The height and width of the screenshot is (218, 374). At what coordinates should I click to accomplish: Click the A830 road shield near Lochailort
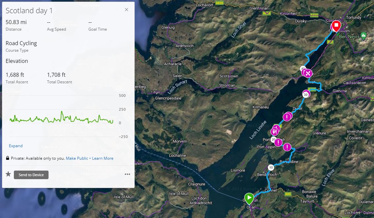219,3
